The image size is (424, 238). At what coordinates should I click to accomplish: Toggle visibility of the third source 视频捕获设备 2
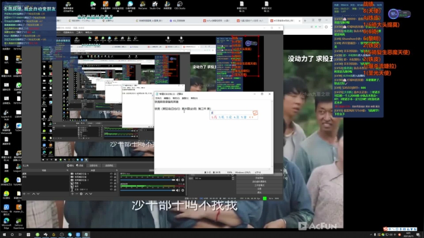pos(111,180)
